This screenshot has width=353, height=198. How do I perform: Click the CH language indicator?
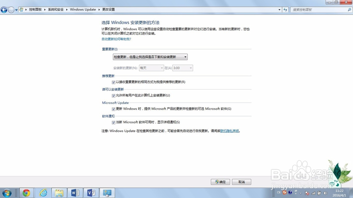(279, 193)
